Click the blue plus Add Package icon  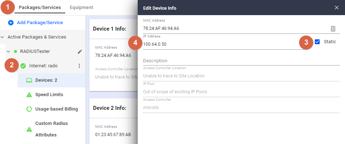click(x=11, y=23)
